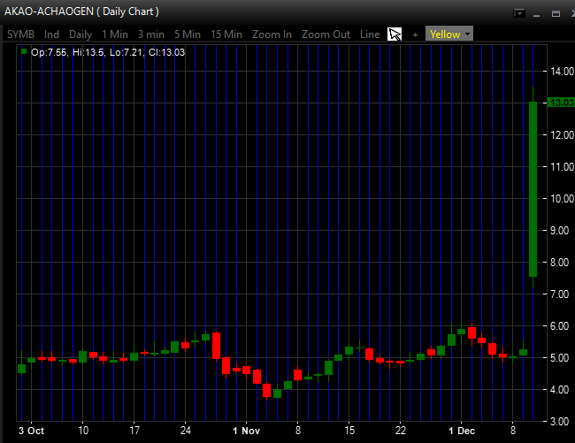The height and width of the screenshot is (443, 575).
Task: Switch to Daily timeframe
Action: 80,34
